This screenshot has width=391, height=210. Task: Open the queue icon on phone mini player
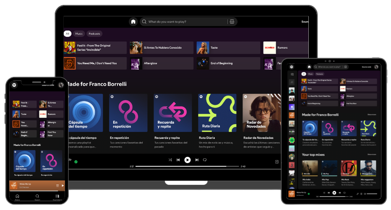(x=57, y=186)
